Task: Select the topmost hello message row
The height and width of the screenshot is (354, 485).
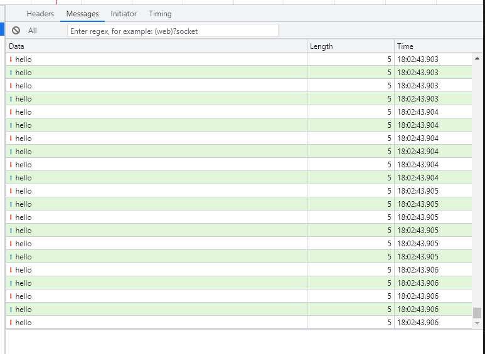Action: click(x=157, y=60)
